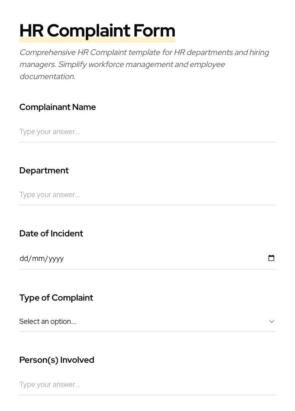Click the Type of Complaint label

pyautogui.click(x=56, y=298)
